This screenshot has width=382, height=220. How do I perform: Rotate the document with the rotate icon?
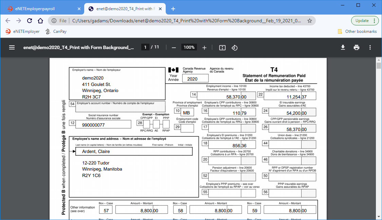coord(234,47)
